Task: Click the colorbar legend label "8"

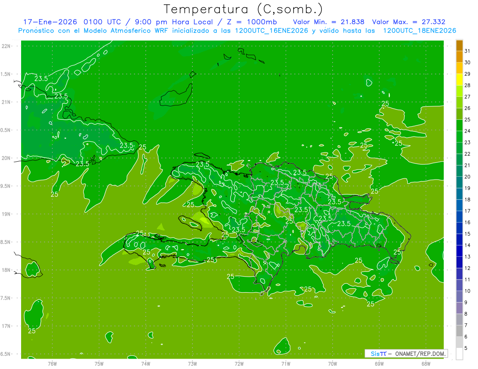Action: tap(466, 314)
